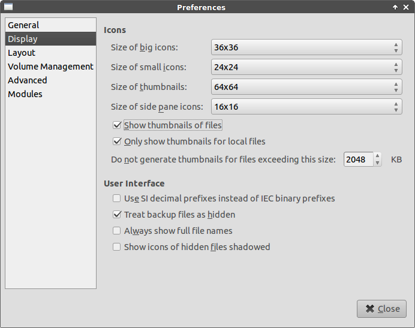Open the small icons size dropdown
415x328 pixels.
[306, 67]
